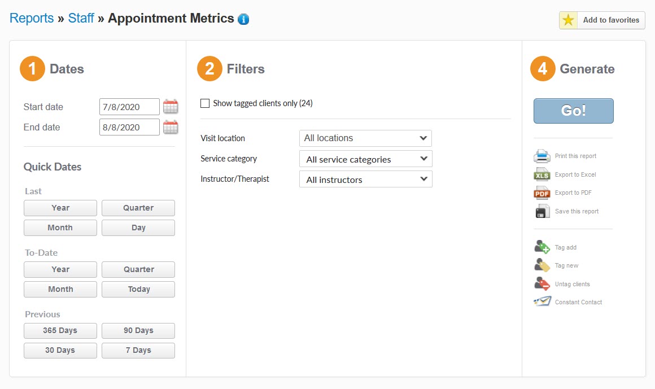Export the report to Excel

(542, 174)
